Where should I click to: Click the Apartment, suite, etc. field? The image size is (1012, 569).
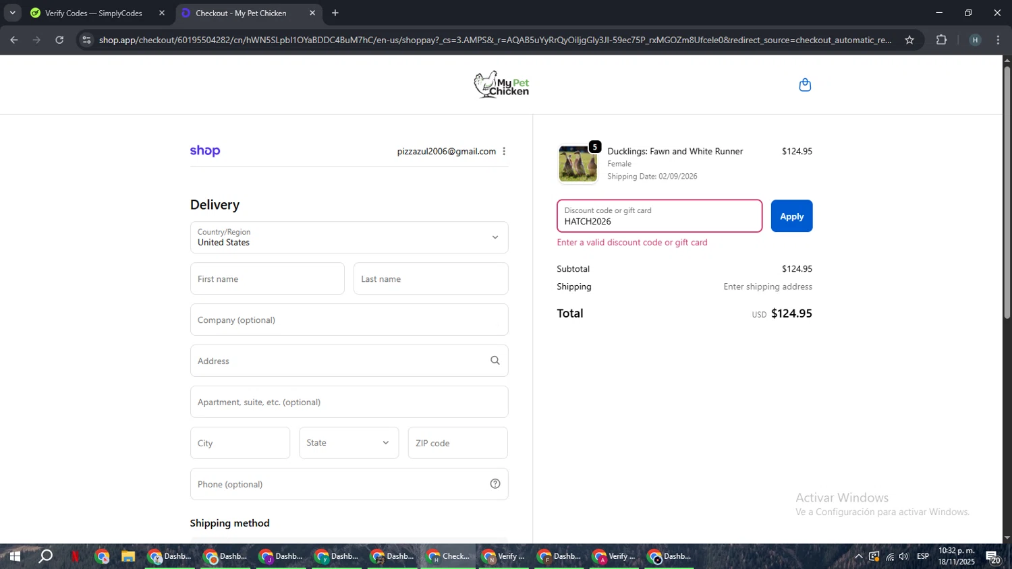click(349, 402)
